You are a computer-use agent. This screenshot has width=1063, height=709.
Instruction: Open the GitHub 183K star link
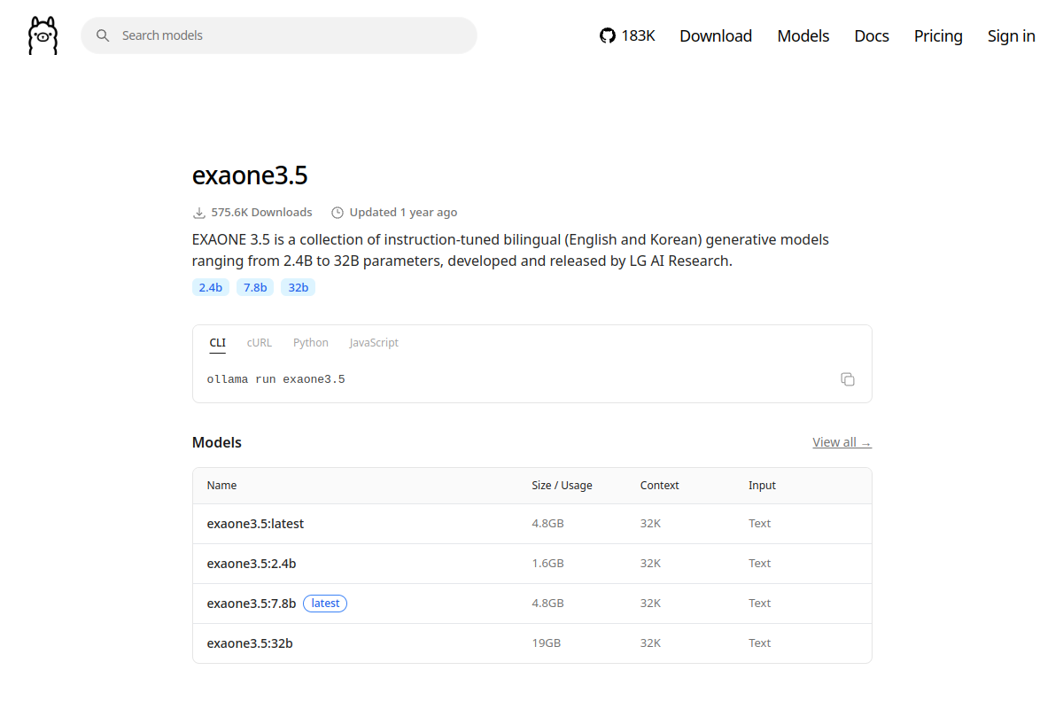click(x=627, y=35)
